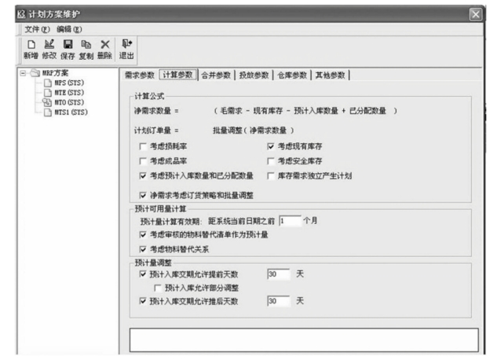Click the empty description box at bottom

point(304,340)
